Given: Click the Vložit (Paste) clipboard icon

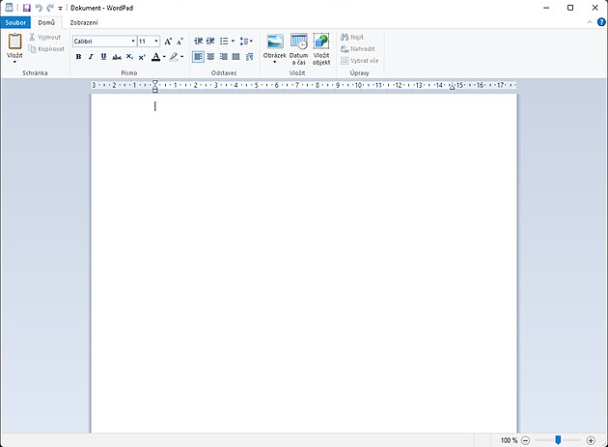Looking at the screenshot, I should pos(14,42).
